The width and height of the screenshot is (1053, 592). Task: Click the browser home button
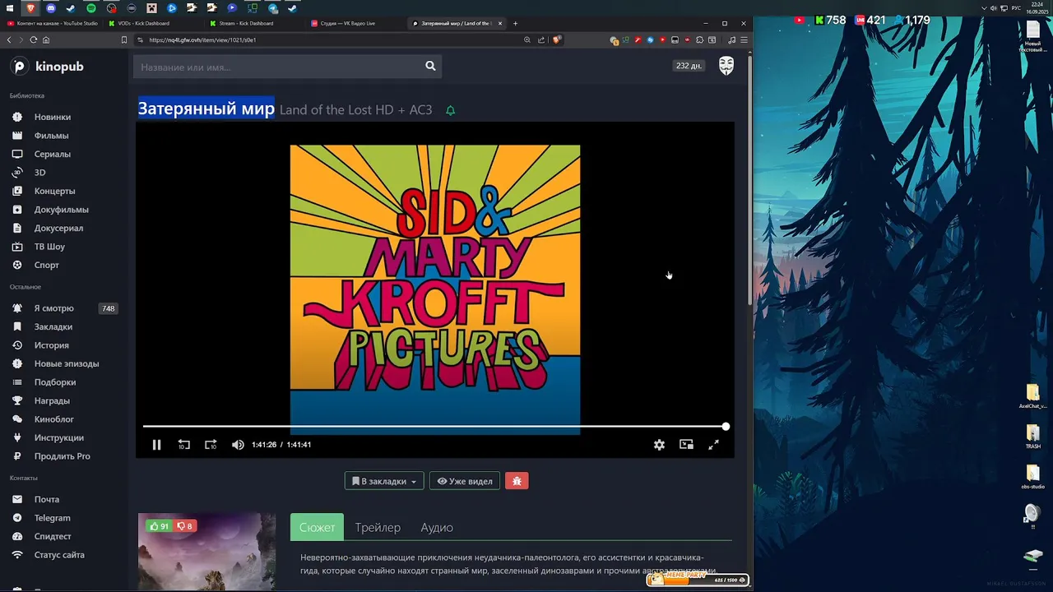[x=46, y=39]
